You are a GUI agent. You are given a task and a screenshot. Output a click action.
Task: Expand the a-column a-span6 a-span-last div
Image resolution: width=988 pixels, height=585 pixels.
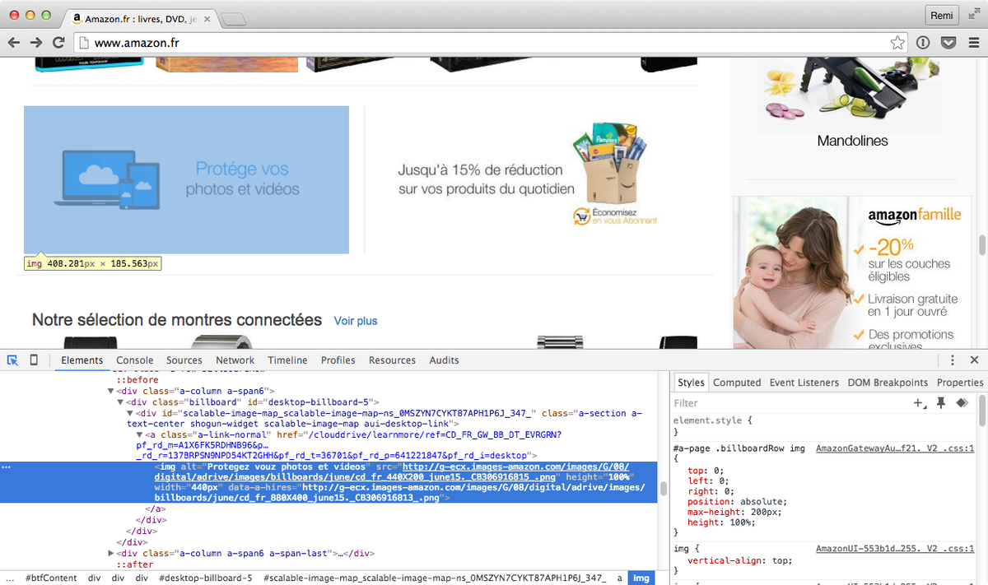tap(111, 554)
